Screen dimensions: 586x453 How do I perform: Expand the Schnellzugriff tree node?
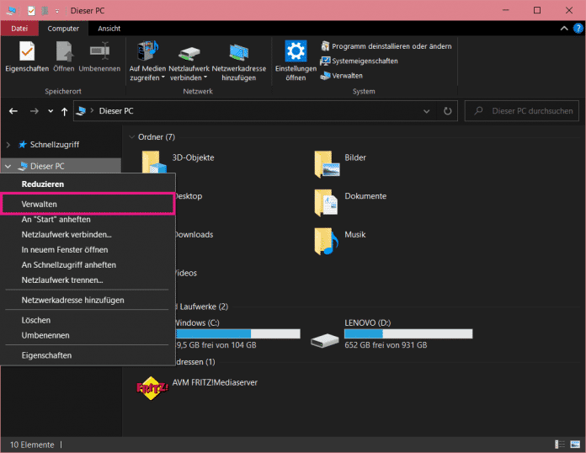pos(8,145)
